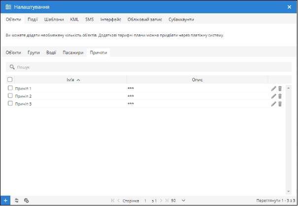Open the Пасажири sub-tab

(73, 53)
